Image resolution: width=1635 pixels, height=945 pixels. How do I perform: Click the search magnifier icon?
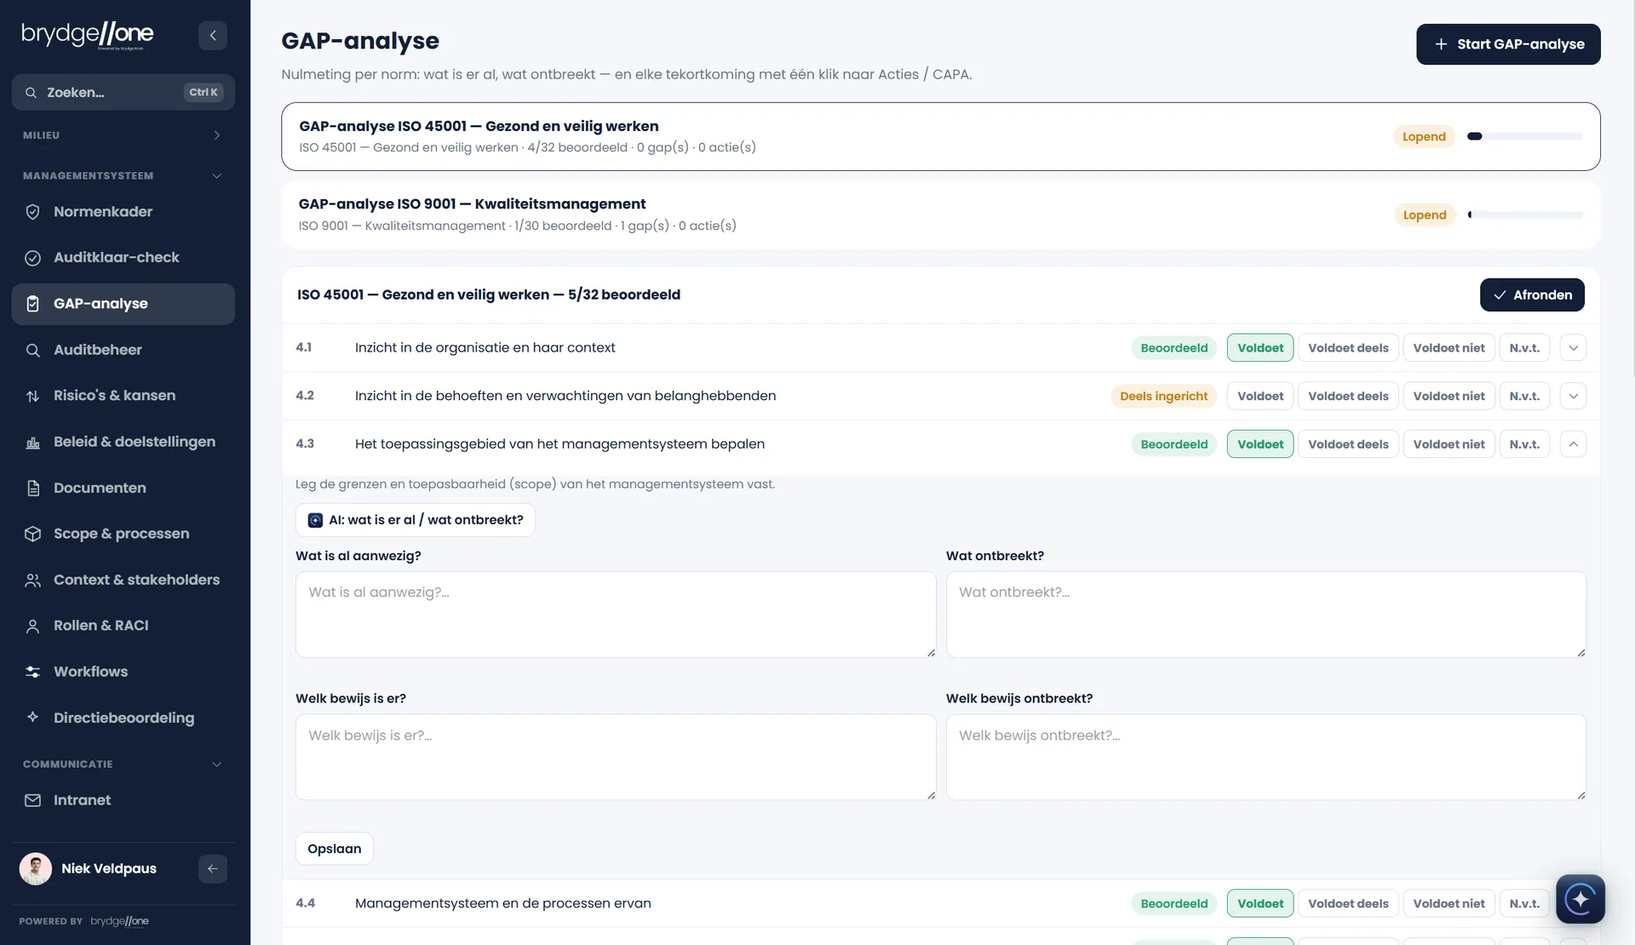click(31, 92)
